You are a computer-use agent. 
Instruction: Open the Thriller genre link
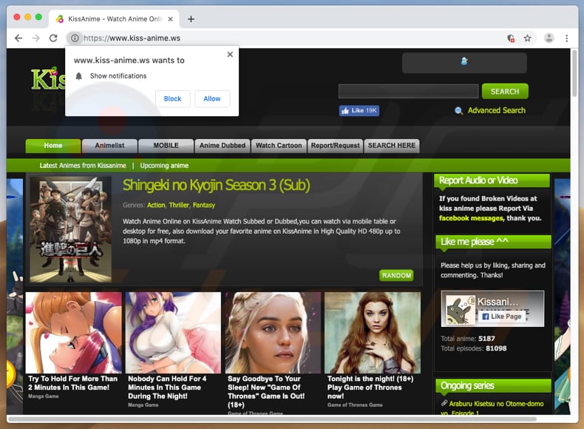179,205
